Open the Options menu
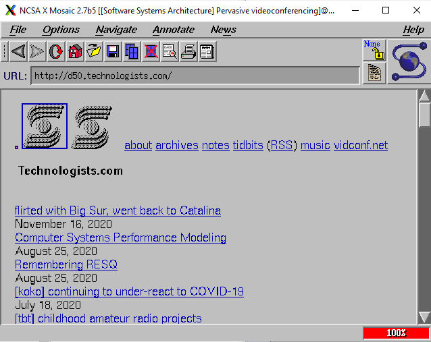 [x=61, y=30]
